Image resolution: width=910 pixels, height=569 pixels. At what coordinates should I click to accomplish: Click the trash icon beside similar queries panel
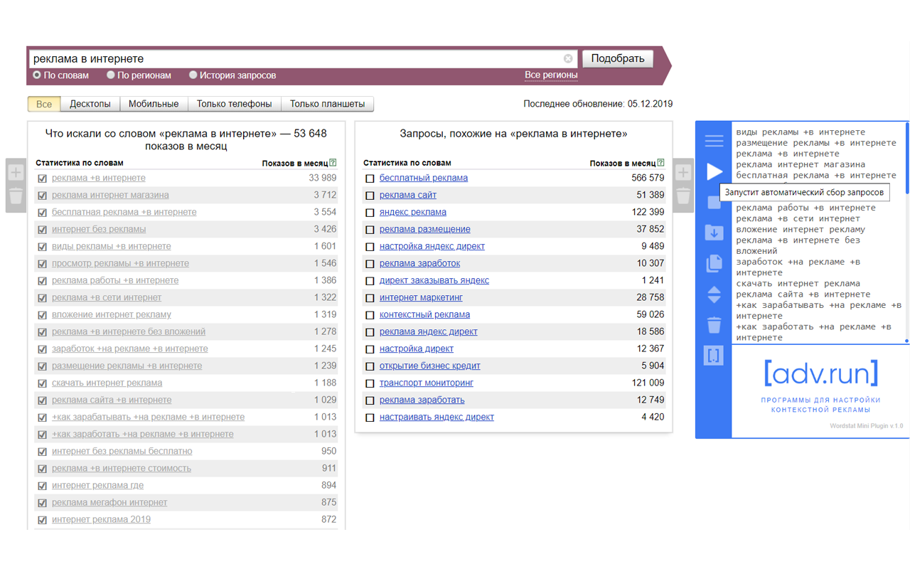point(682,196)
